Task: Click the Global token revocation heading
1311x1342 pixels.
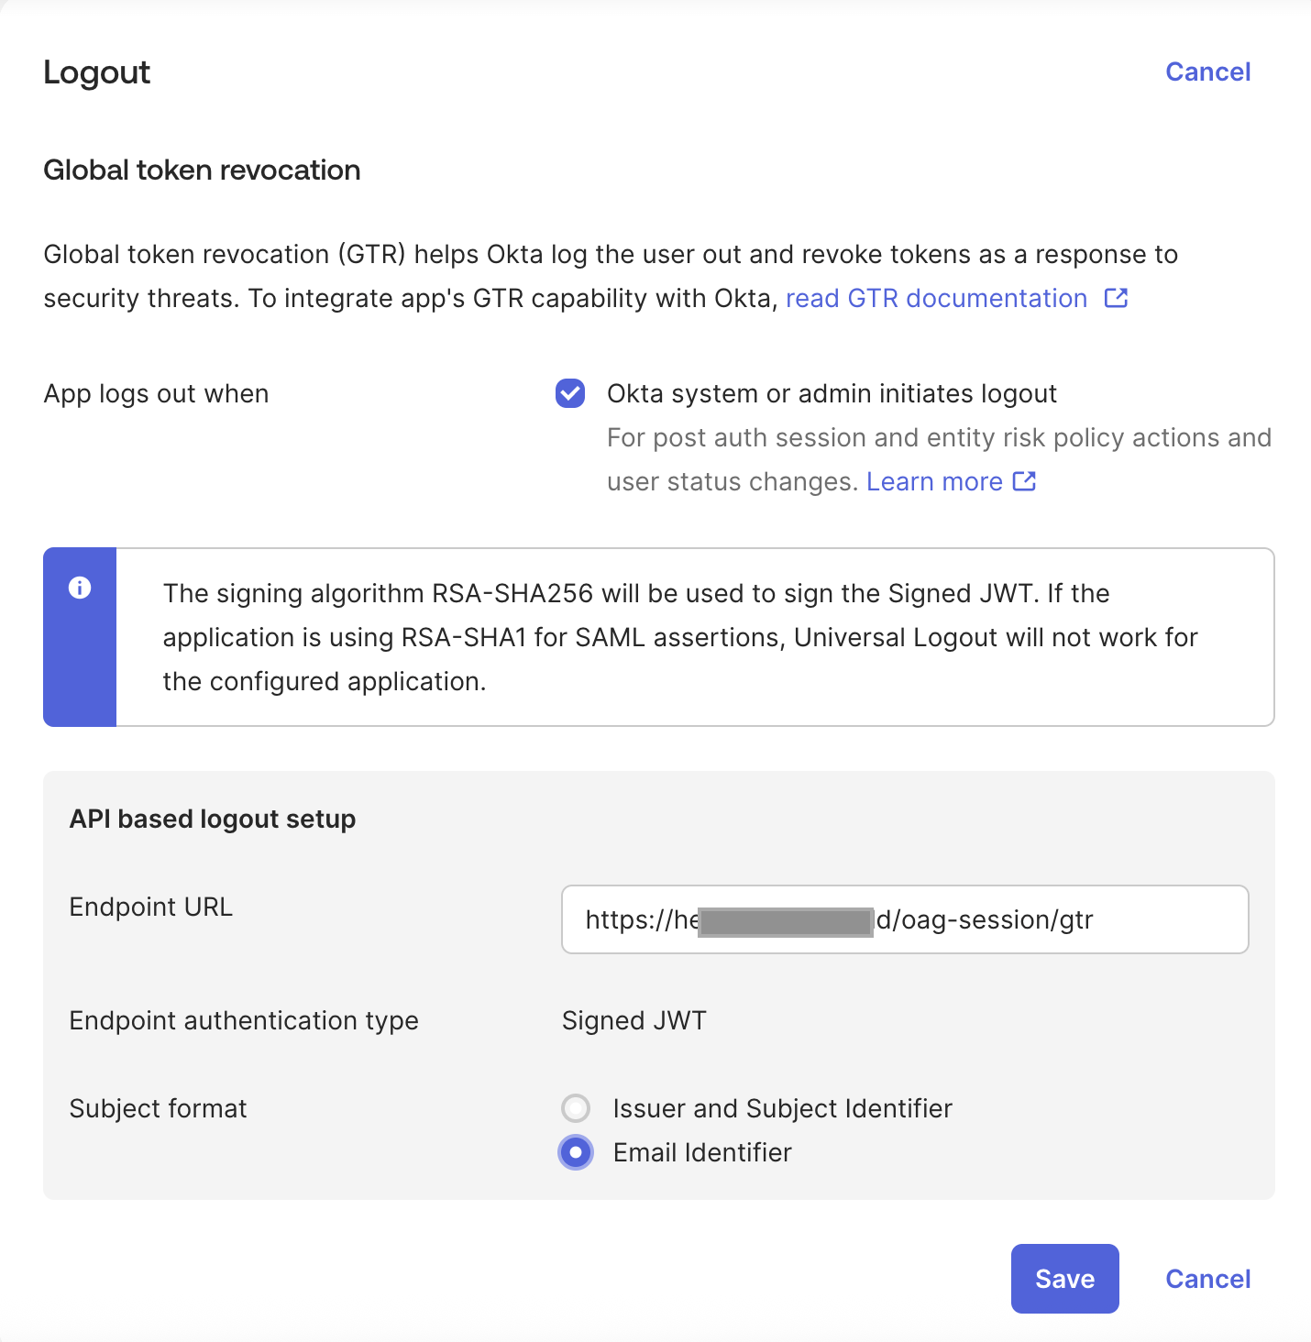Action: pyautogui.click(x=202, y=170)
